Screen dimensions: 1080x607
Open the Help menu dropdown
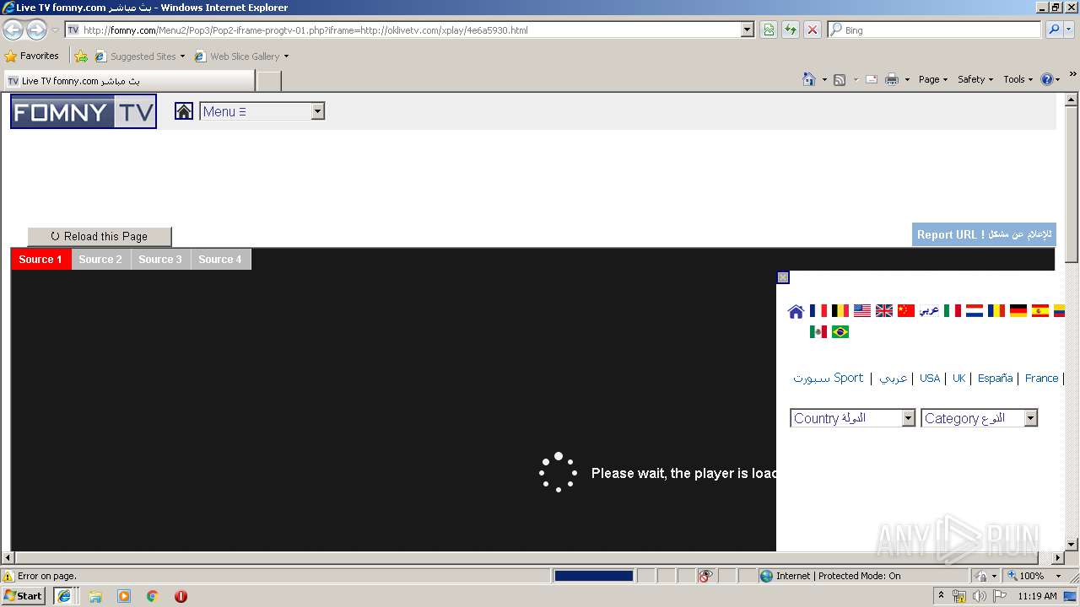point(1050,79)
